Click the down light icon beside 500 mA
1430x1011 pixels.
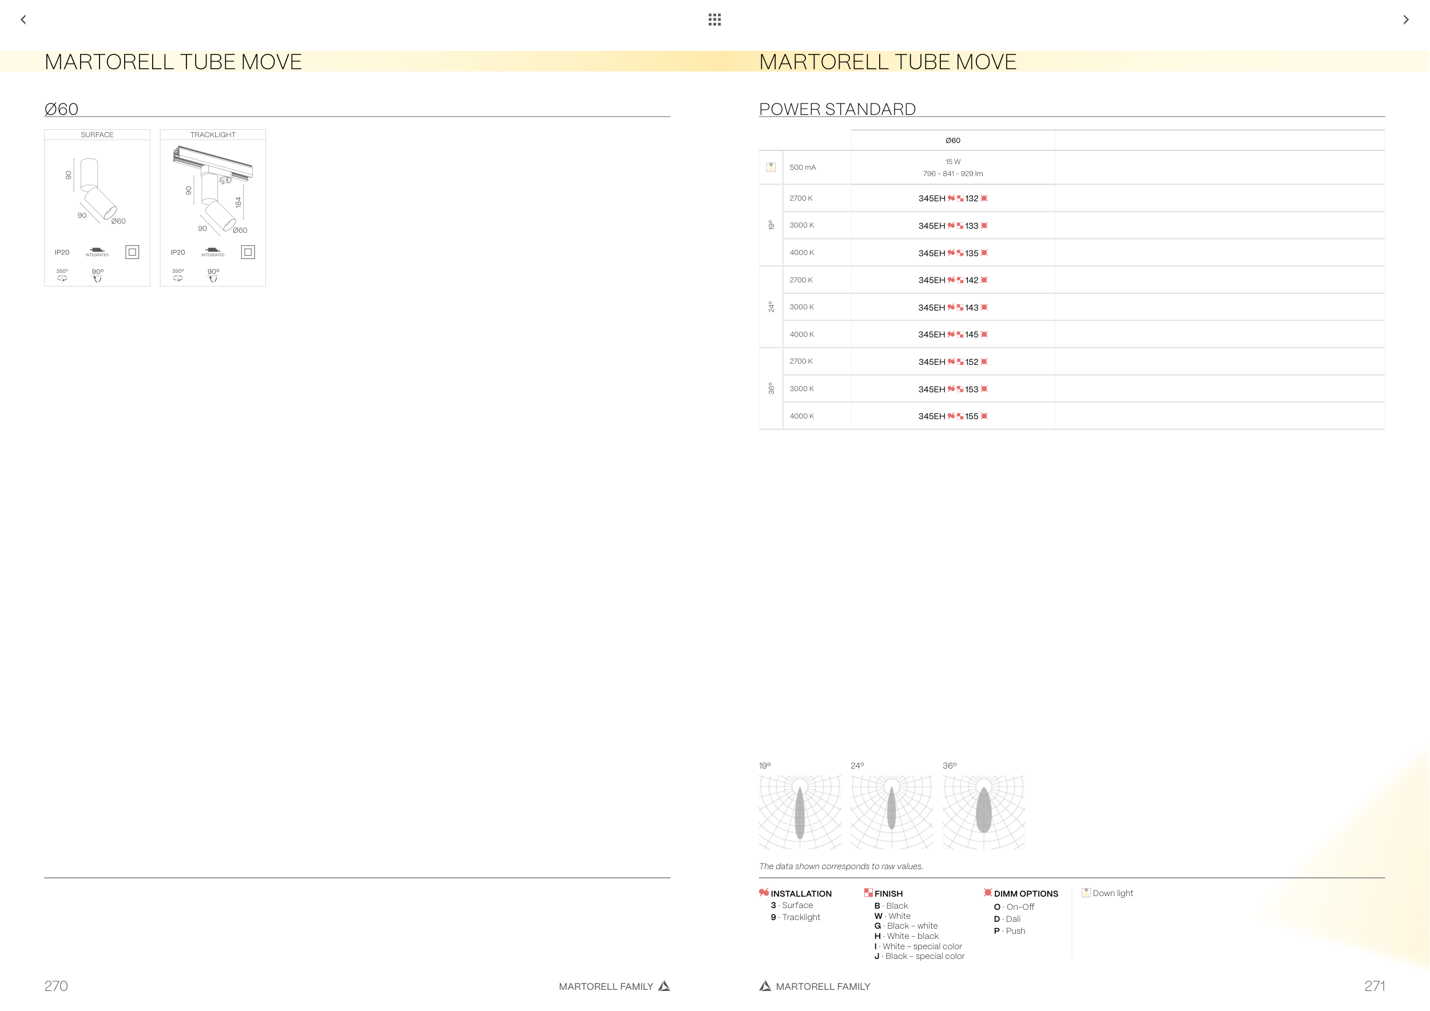tap(770, 167)
